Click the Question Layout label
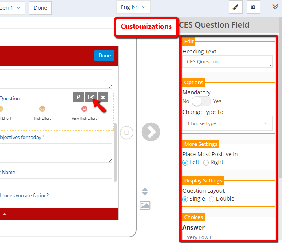The height and width of the screenshot is (243, 282). coord(204,191)
